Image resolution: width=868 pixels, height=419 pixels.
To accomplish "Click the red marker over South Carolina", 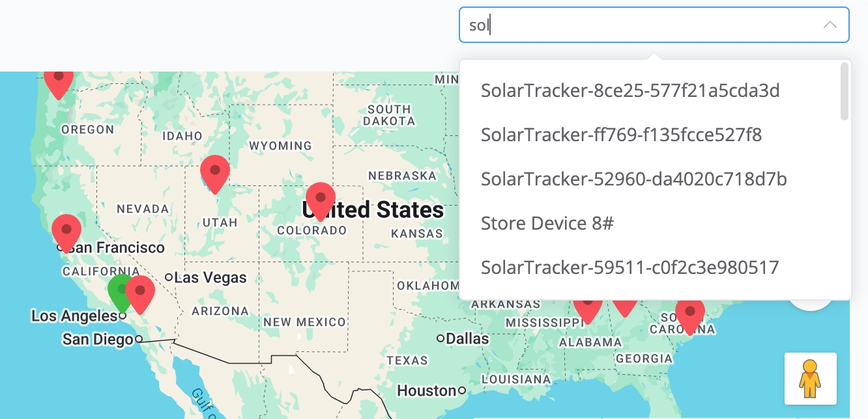I will pyautogui.click(x=689, y=313).
